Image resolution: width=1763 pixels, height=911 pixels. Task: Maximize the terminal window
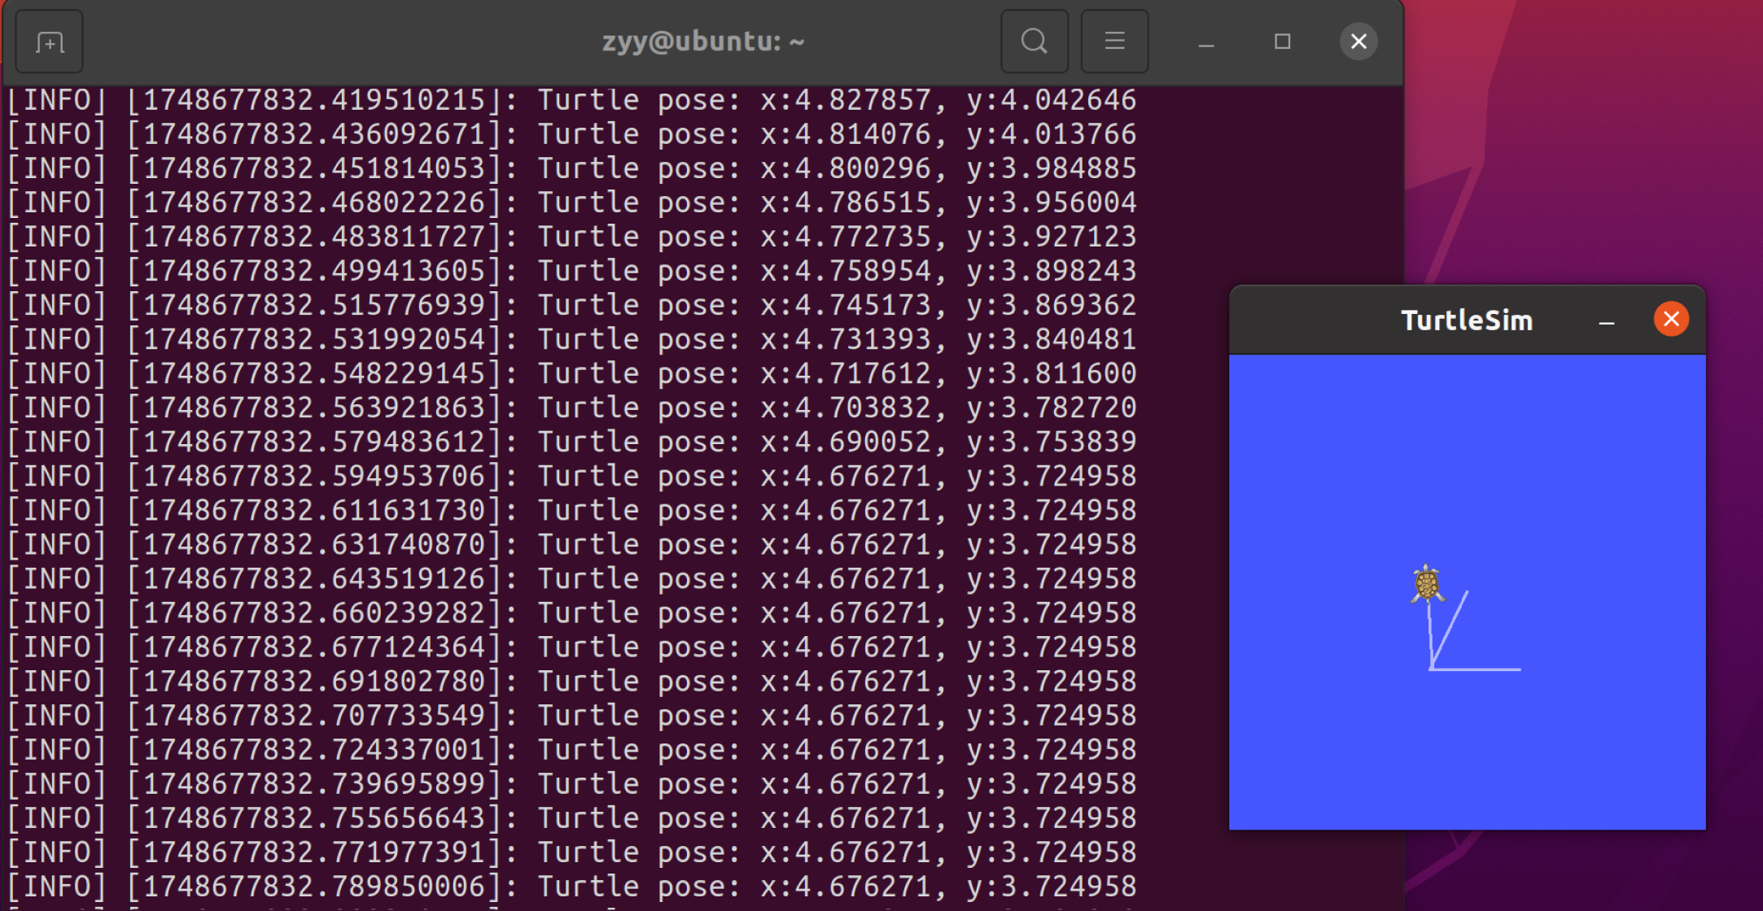click(1282, 41)
